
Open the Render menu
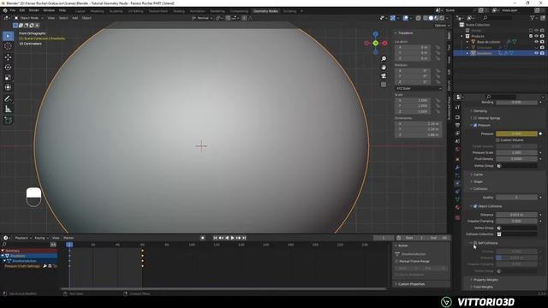[x=34, y=10]
